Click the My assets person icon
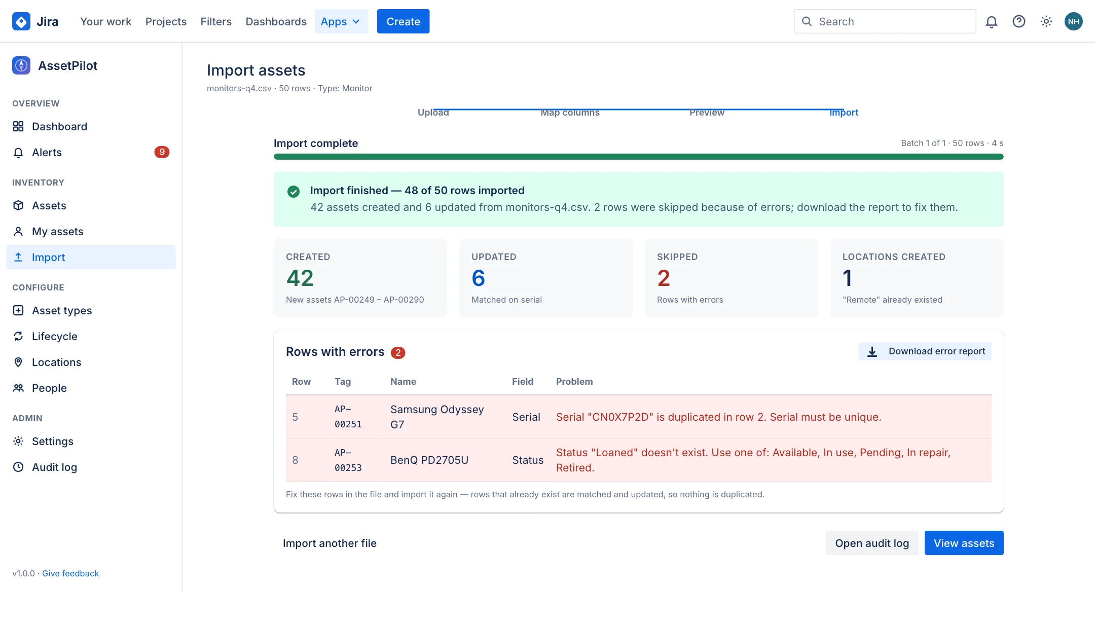The width and height of the screenshot is (1095, 622). coord(18,231)
